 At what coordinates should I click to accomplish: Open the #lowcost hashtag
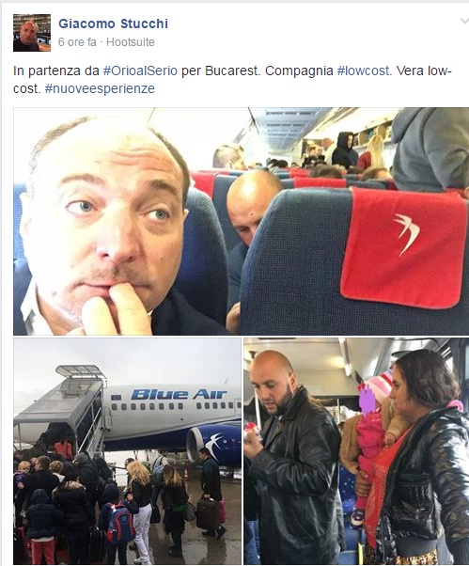[x=363, y=71]
